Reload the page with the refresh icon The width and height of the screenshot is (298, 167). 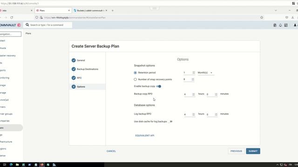pos(12,18)
